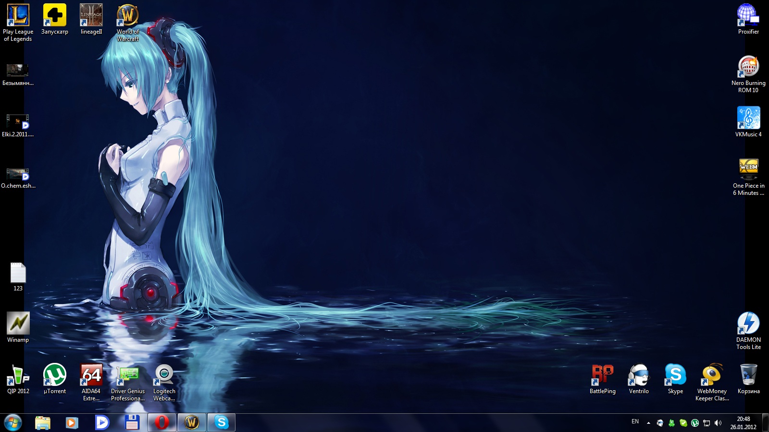
Task: Click the floppy disk taskbar icon
Action: coord(132,423)
